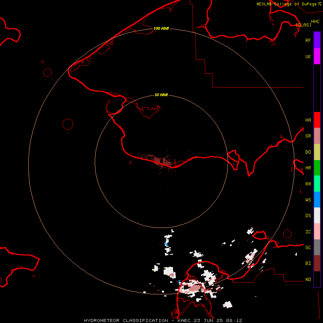Click the HR legend label
This screenshot has height=323, width=323.
point(308,168)
